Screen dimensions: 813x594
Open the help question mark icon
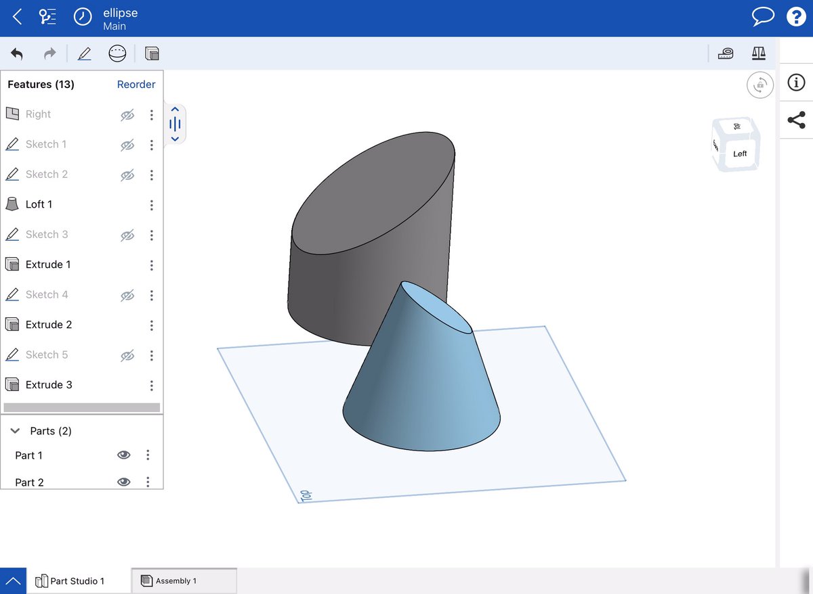point(796,17)
